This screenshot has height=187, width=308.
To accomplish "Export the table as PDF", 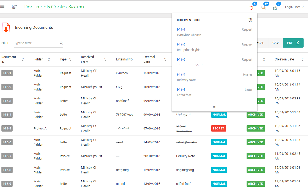I will point(293,43).
